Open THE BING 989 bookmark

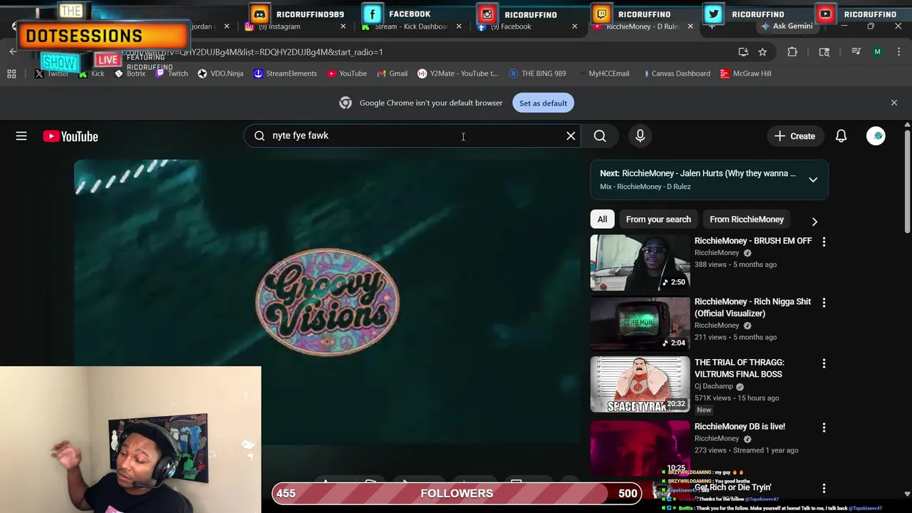click(x=537, y=73)
